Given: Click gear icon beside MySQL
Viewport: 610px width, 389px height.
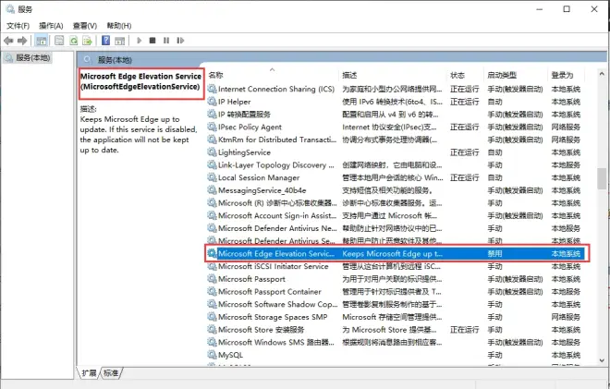Looking at the screenshot, I should point(212,355).
